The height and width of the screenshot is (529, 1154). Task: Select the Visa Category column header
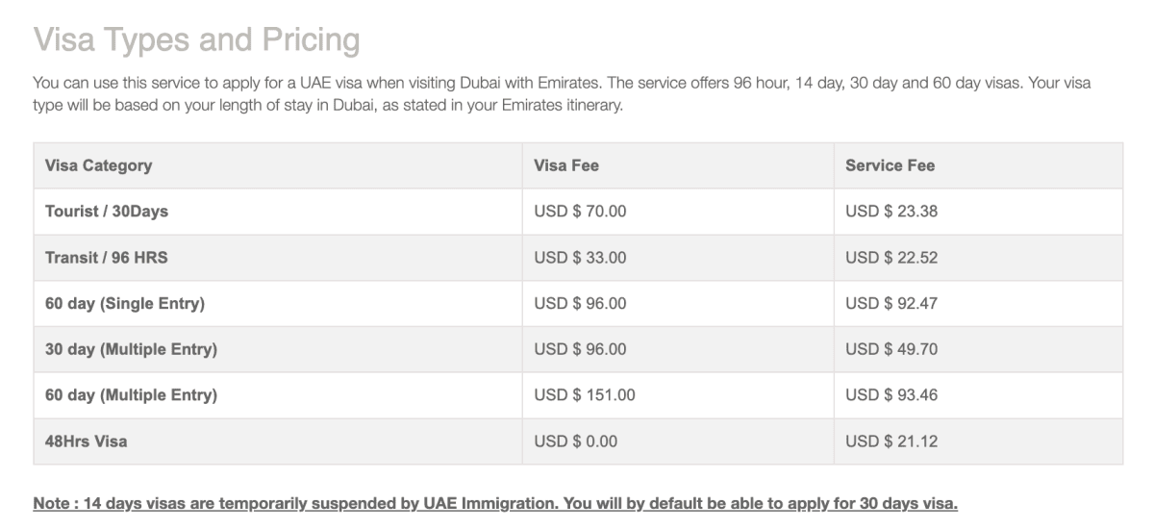point(98,165)
